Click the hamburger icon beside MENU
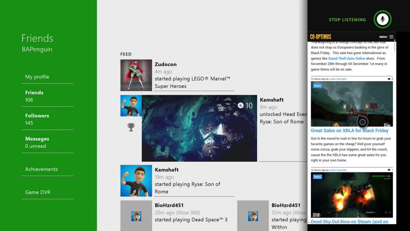Image resolution: width=410 pixels, height=231 pixels. click(391, 37)
